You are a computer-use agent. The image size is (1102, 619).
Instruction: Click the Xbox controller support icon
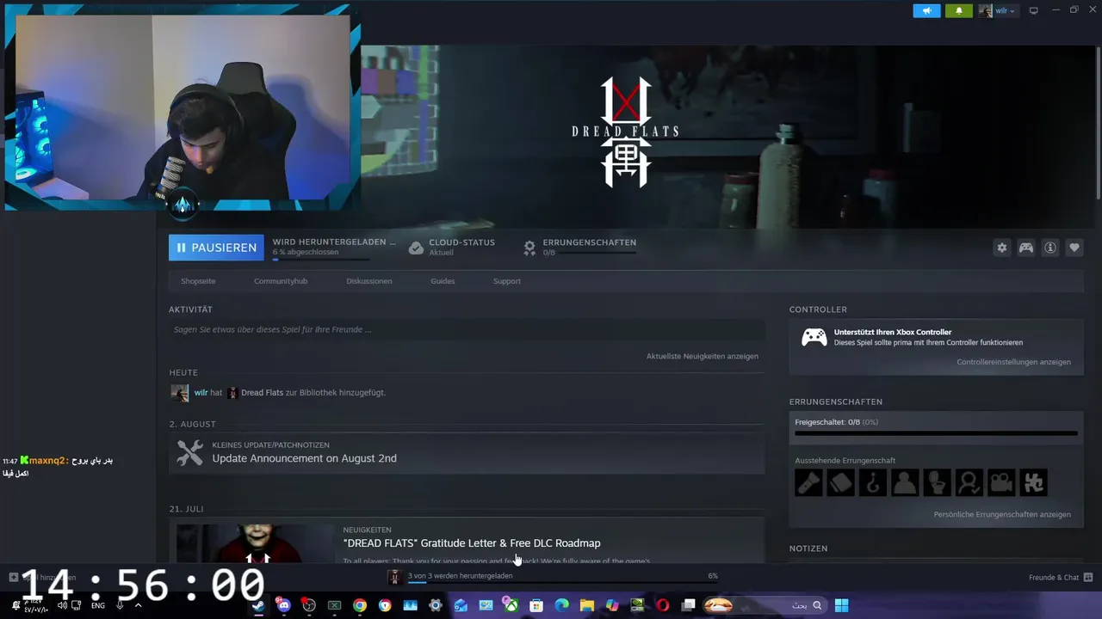coord(814,337)
